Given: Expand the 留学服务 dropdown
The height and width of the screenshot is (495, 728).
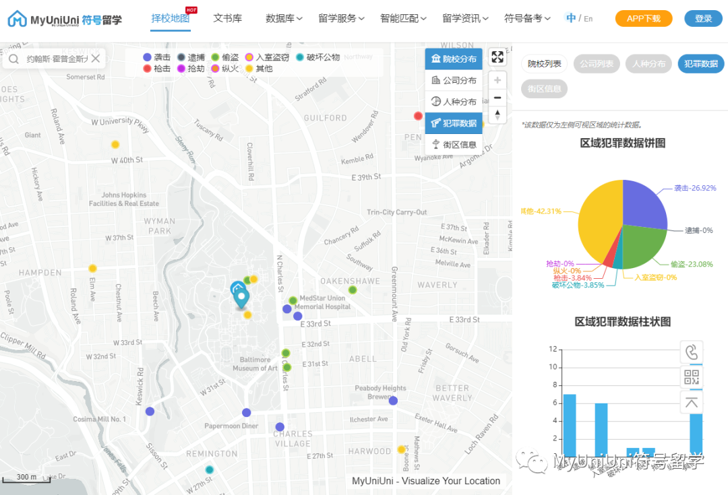Looking at the screenshot, I should 341,18.
